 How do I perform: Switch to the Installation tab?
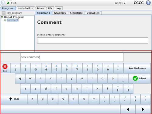[26, 8]
